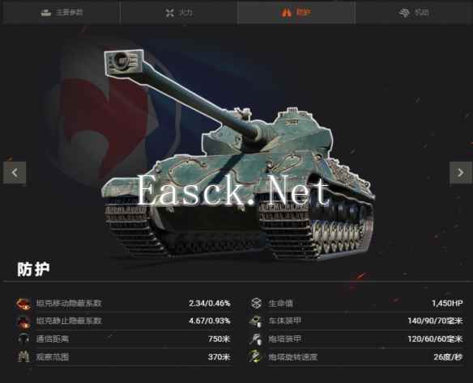The height and width of the screenshot is (383, 473).
Task: Click the moving camouflage (坦克移动隐蔽系数) icon
Action: (23, 304)
